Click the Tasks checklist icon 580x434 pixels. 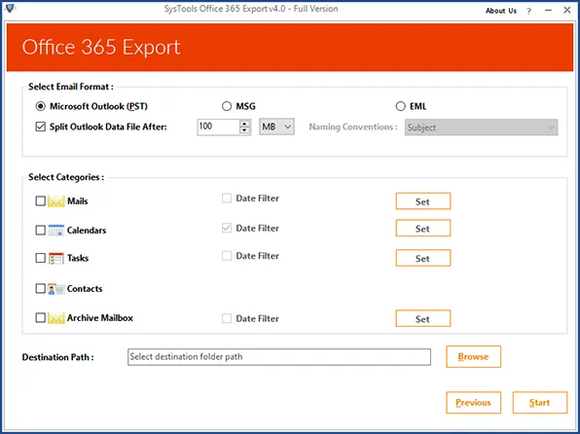(x=56, y=258)
